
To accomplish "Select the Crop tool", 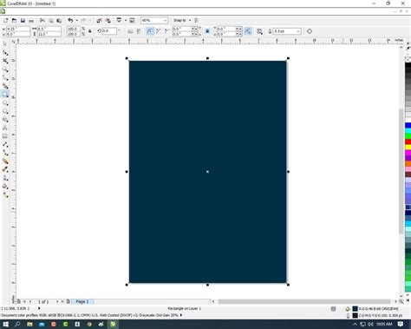I will point(5,61).
